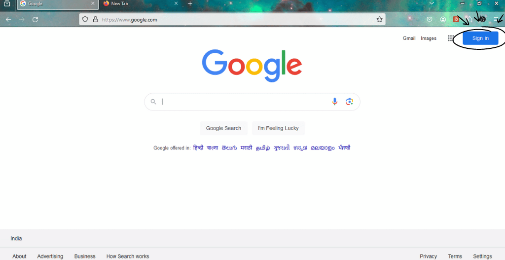Viewport: 505px width, 260px height.
Task: Go back using the back arrow
Action: 8,19
